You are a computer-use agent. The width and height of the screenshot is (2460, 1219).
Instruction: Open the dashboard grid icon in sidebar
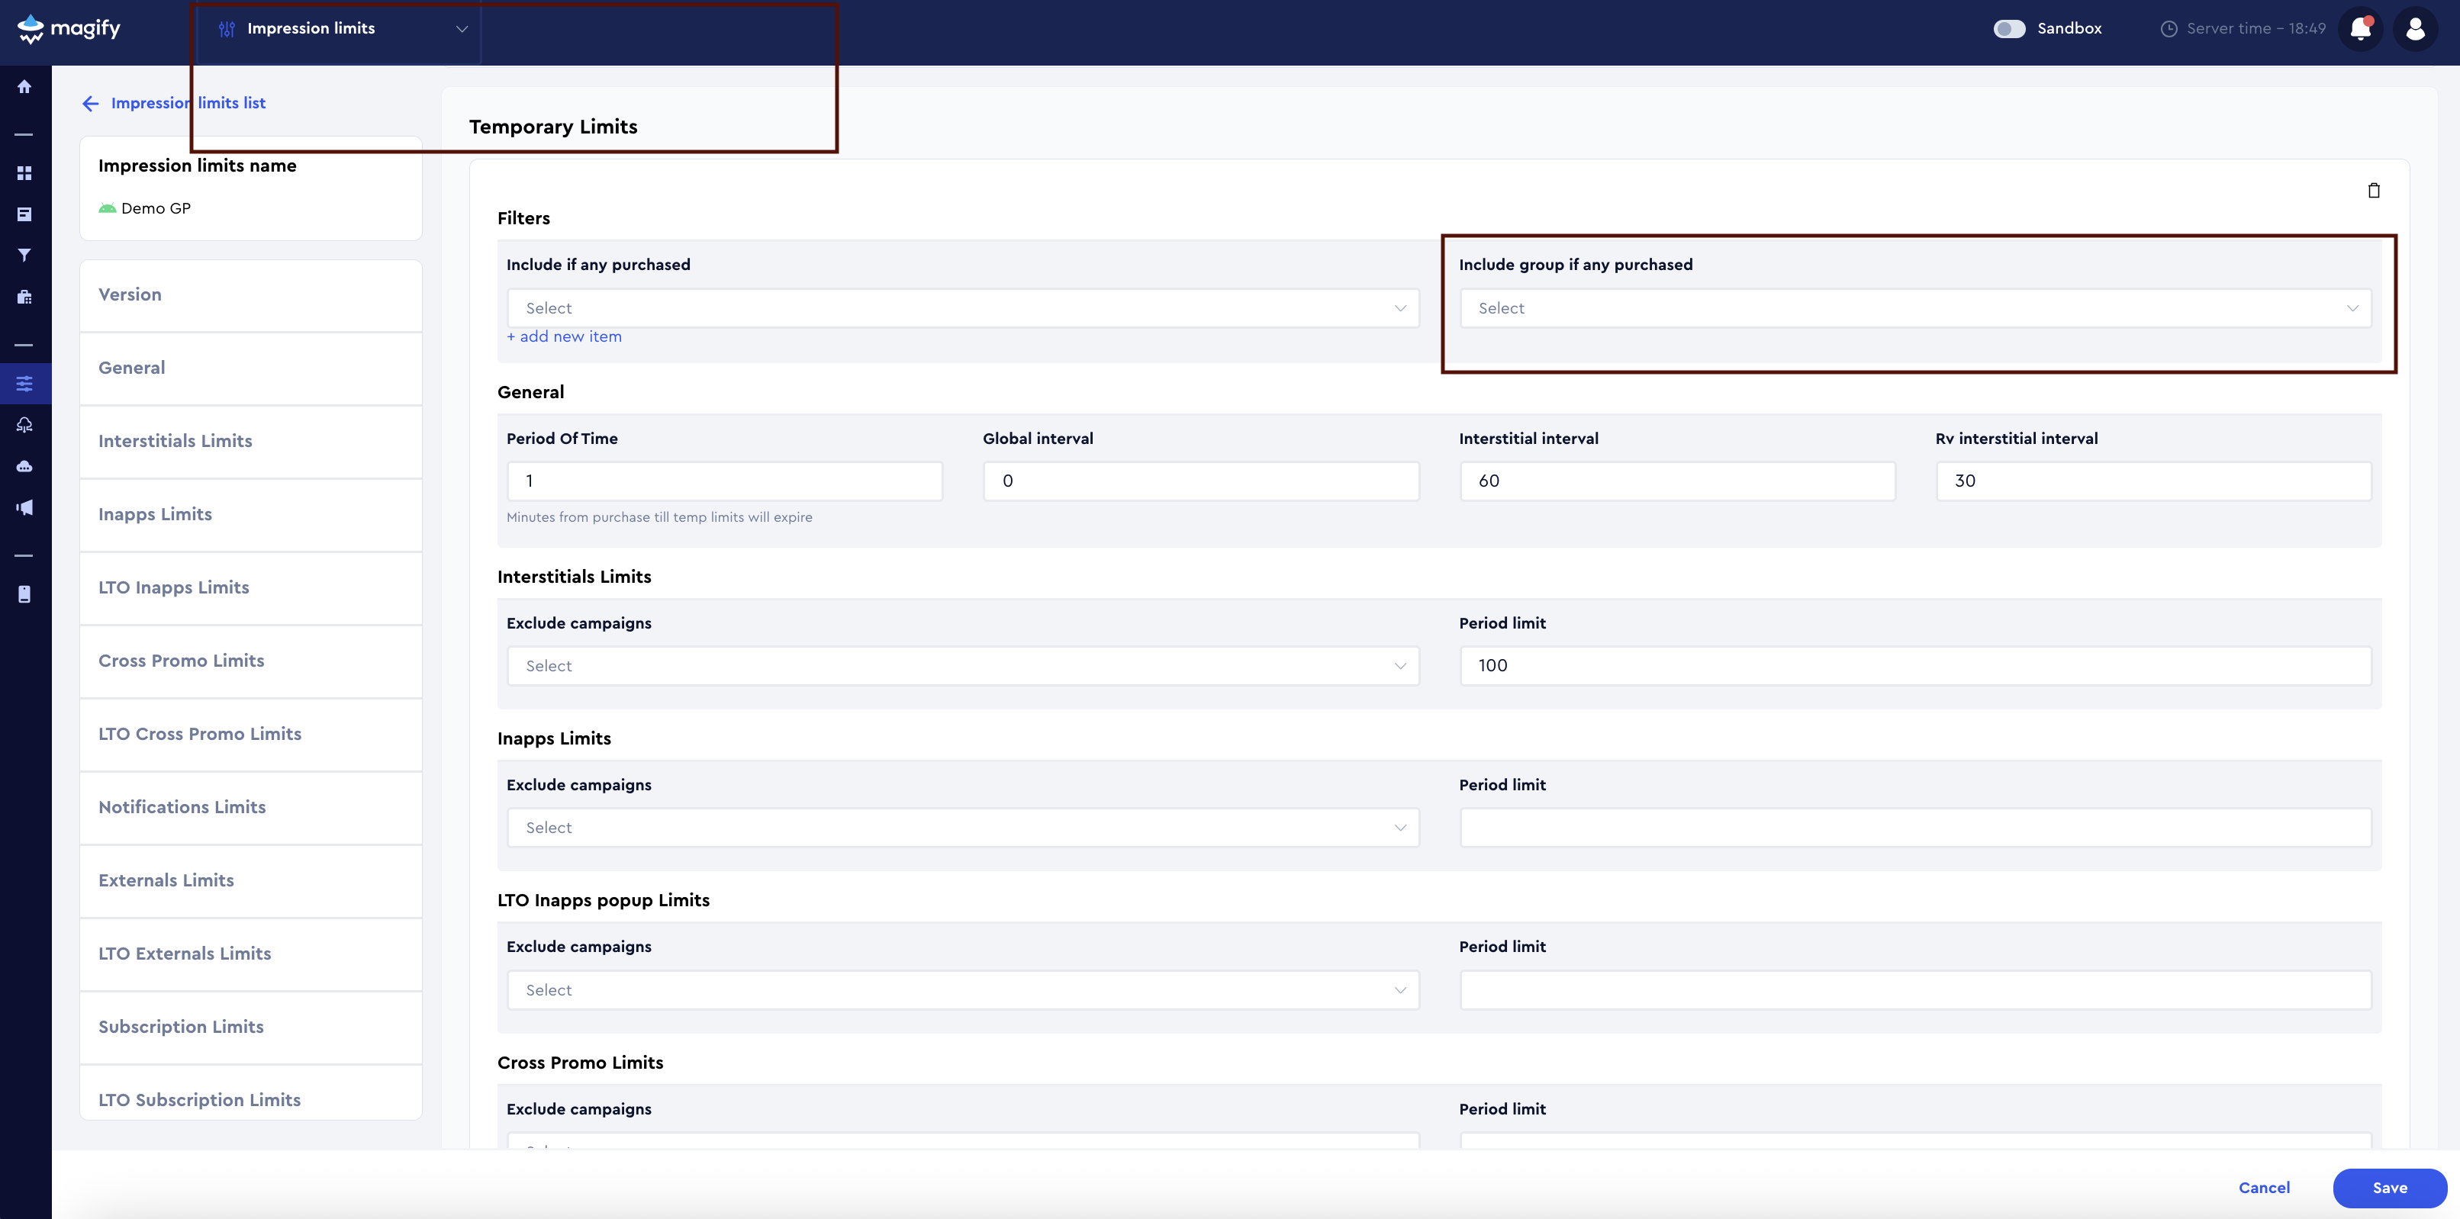[24, 172]
